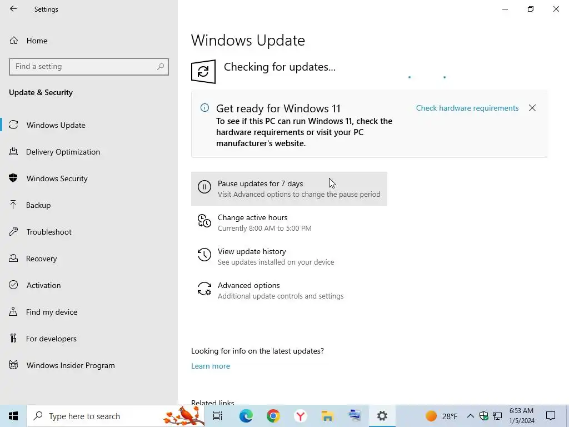Open Home in the Settings sidebar
Screen dimensions: 569x427
click(89, 41)
